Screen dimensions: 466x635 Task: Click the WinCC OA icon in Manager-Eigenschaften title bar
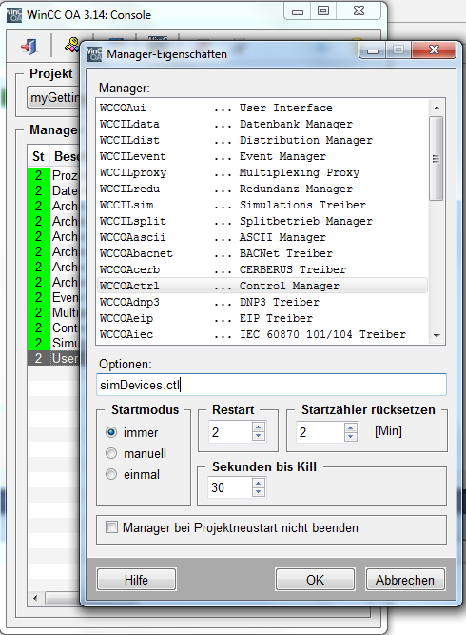tap(94, 53)
